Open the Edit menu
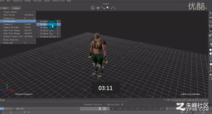The height and width of the screenshot is (114, 212). pyautogui.click(x=9, y=1)
